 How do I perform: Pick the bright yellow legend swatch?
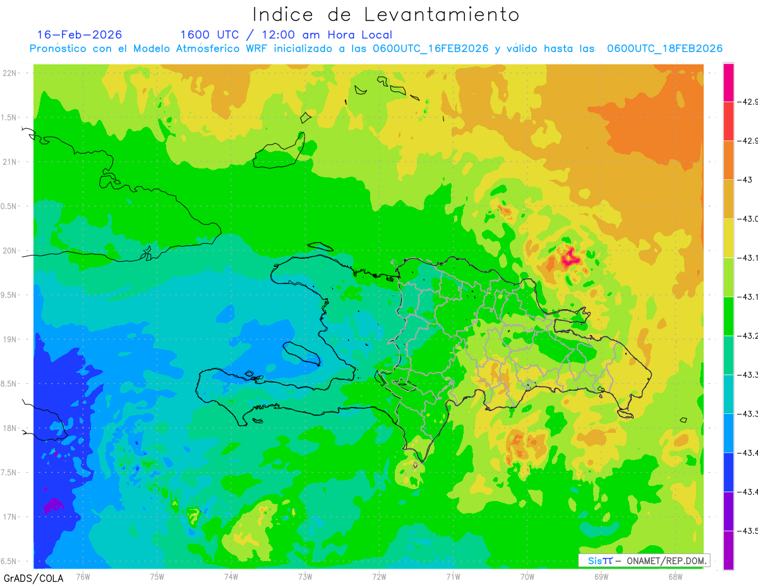tap(728, 238)
